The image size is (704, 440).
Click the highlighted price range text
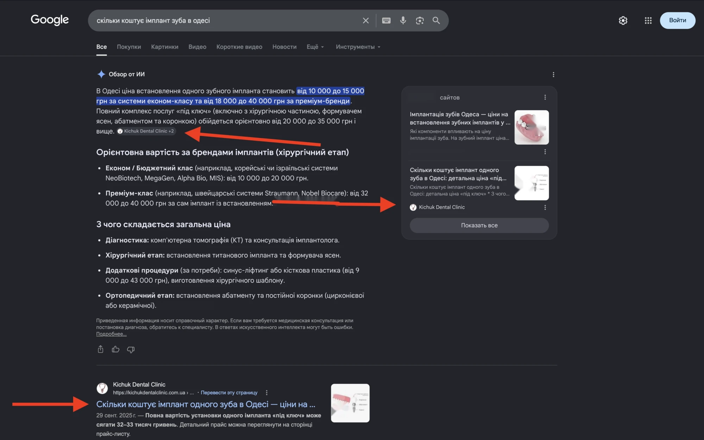coord(230,96)
